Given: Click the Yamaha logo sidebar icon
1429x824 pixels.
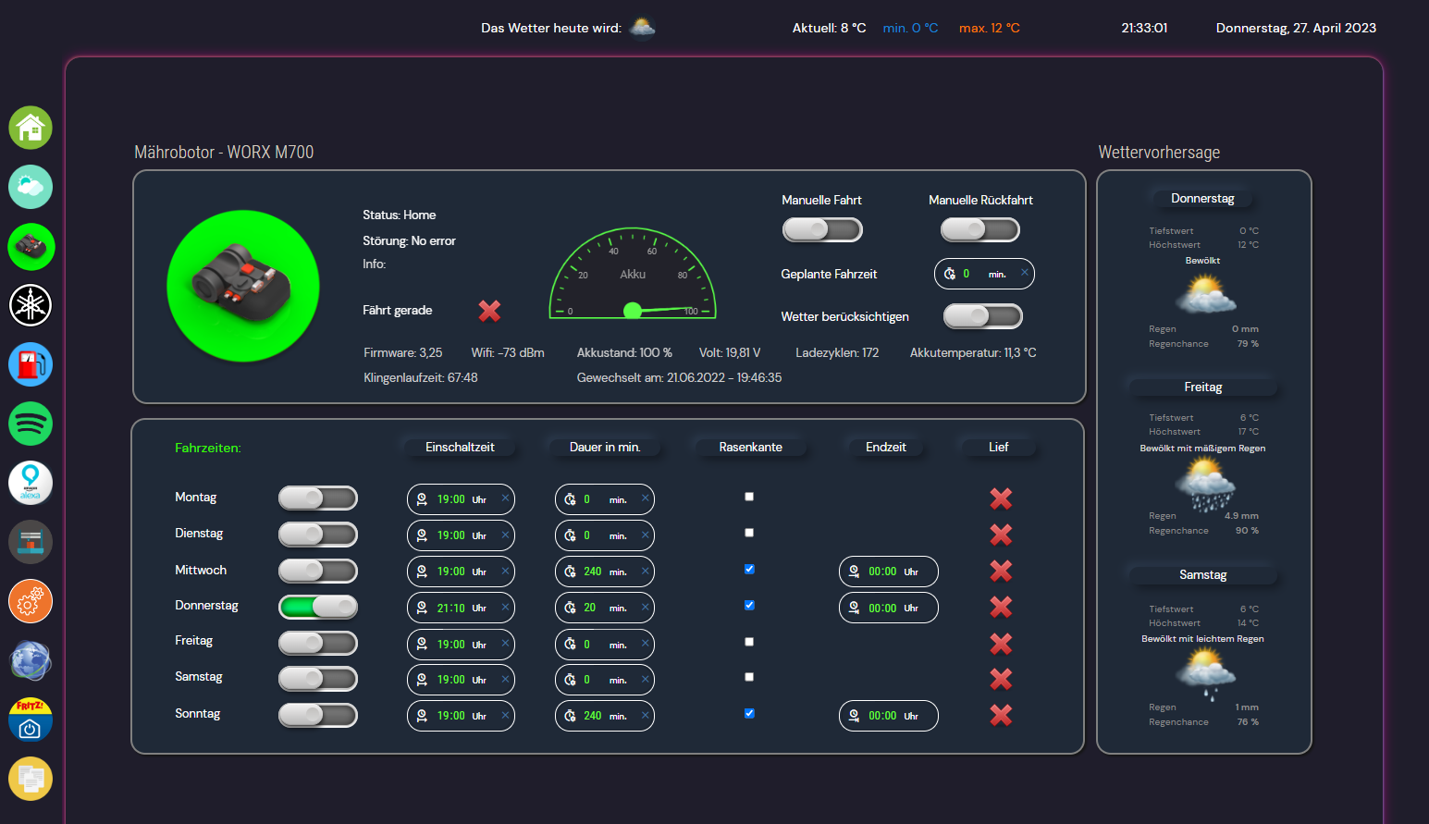Looking at the screenshot, I should [31, 305].
